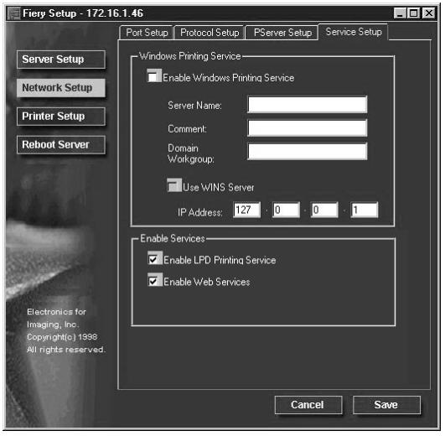Click the IP Address label

pos(199,212)
